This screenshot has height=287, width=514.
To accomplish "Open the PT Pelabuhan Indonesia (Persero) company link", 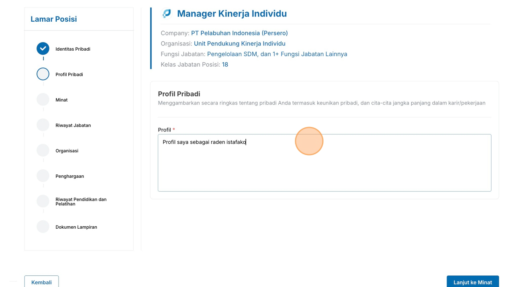I will 239,33.
